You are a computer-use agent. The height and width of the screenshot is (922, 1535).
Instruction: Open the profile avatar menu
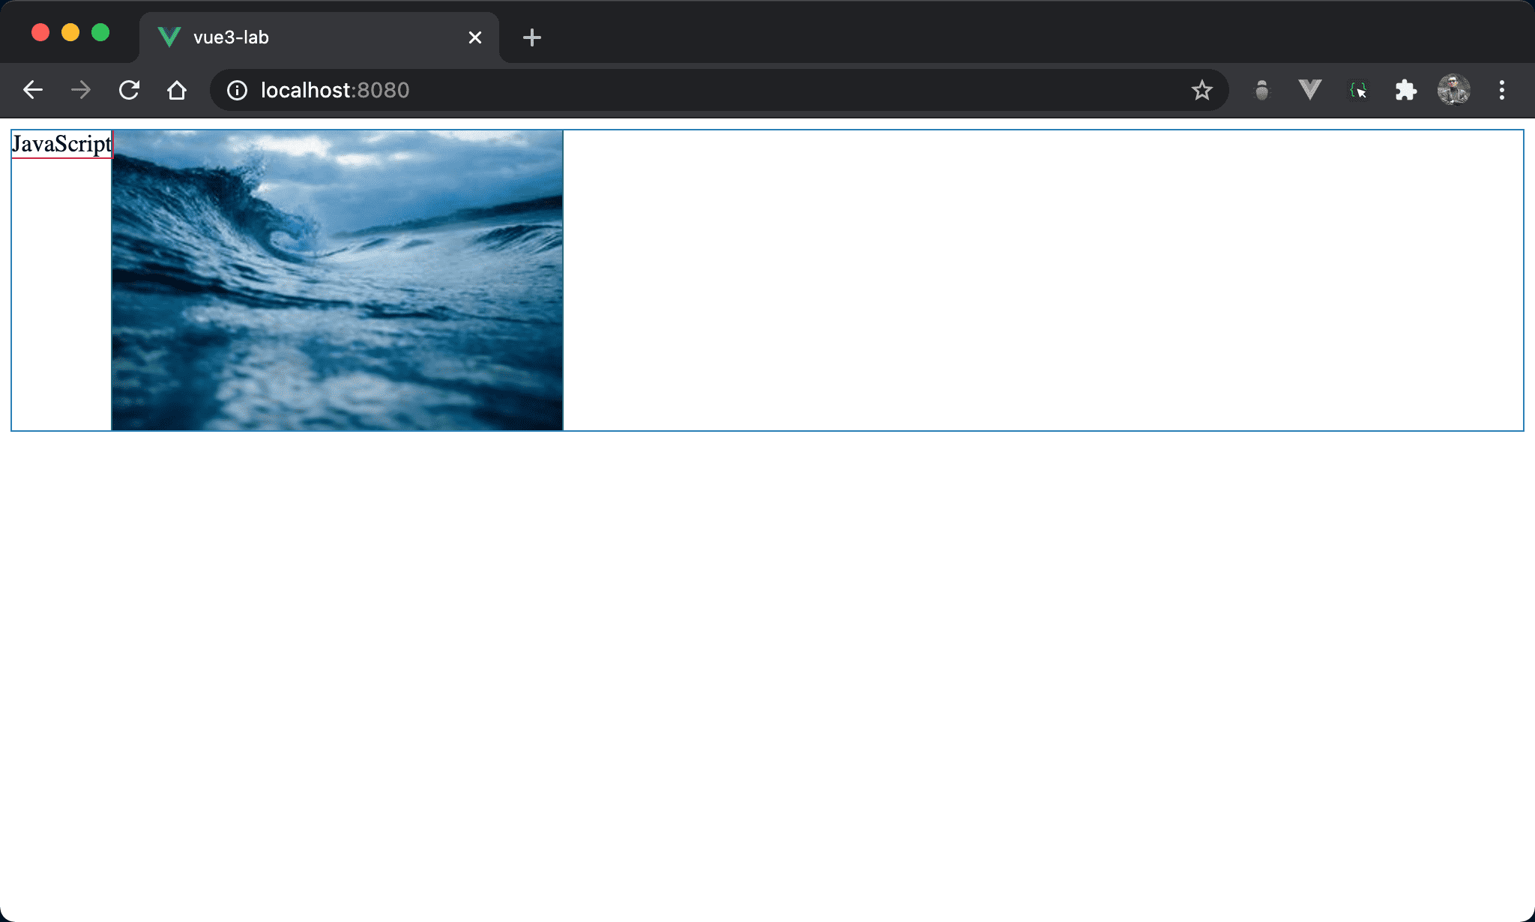1453,91
